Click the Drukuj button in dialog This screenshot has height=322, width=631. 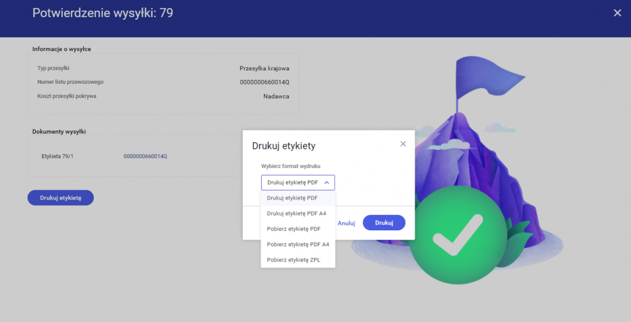pyautogui.click(x=384, y=223)
